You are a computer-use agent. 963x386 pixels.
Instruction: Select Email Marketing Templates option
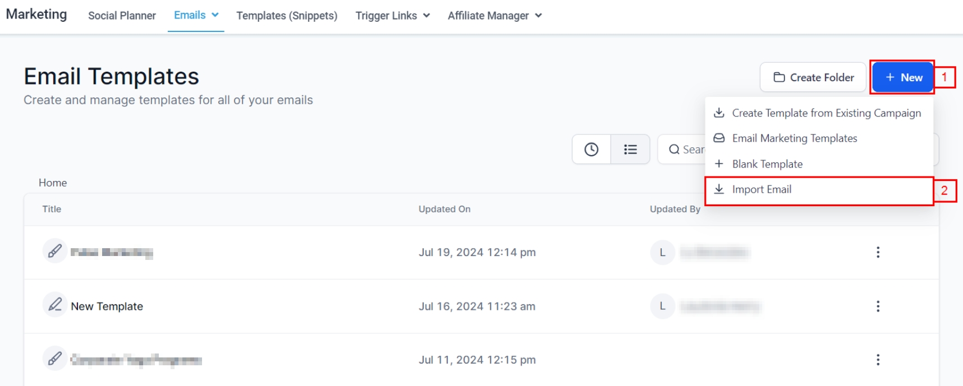(794, 138)
